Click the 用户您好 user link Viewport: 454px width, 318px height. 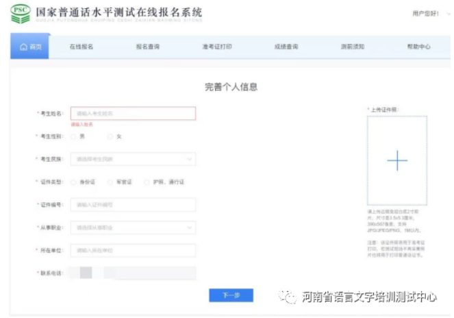pyautogui.click(x=425, y=14)
